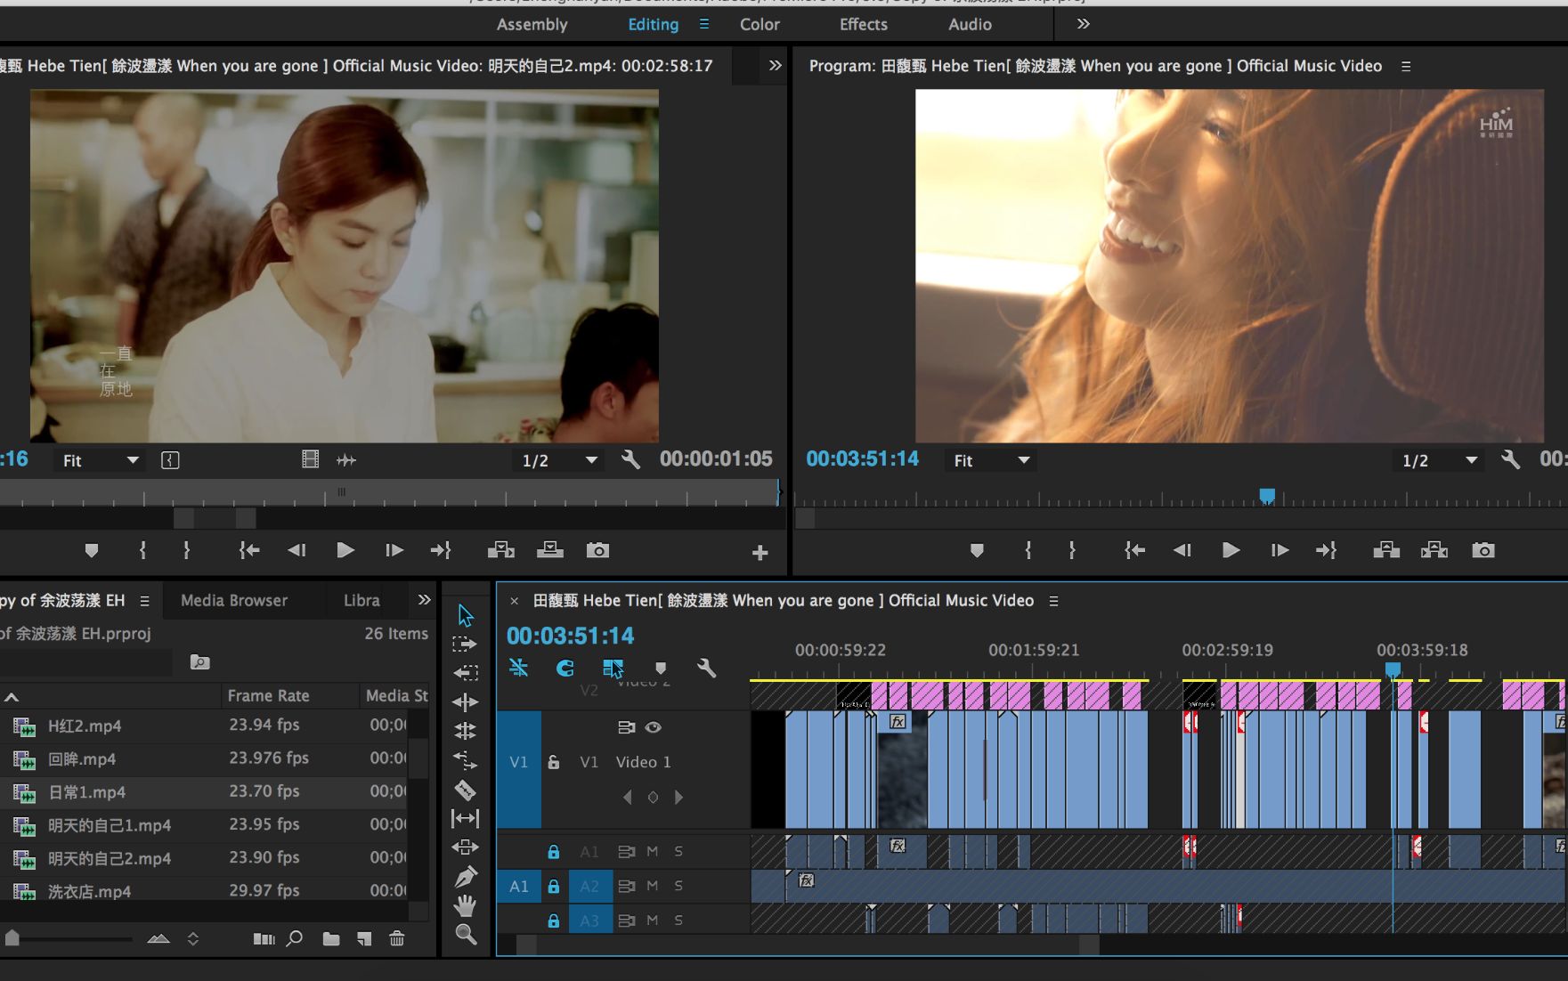Switch to Assembly workspace
Image resolution: width=1568 pixels, height=981 pixels.
[x=532, y=24]
